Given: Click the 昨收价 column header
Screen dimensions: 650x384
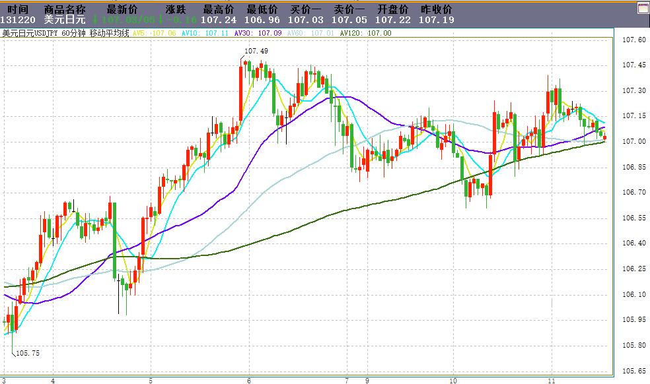Looking at the screenshot, I should (x=436, y=9).
